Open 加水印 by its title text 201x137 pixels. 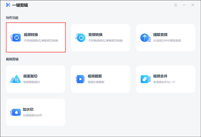28,110
